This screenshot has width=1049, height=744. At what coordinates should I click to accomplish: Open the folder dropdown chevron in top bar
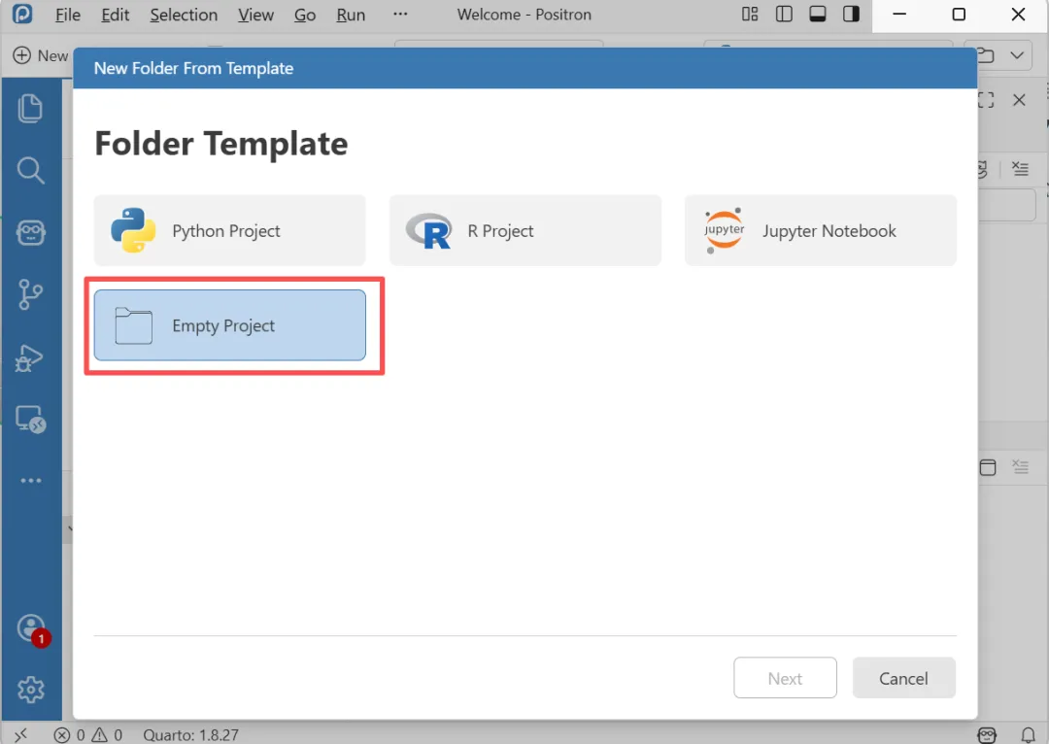tap(1017, 55)
